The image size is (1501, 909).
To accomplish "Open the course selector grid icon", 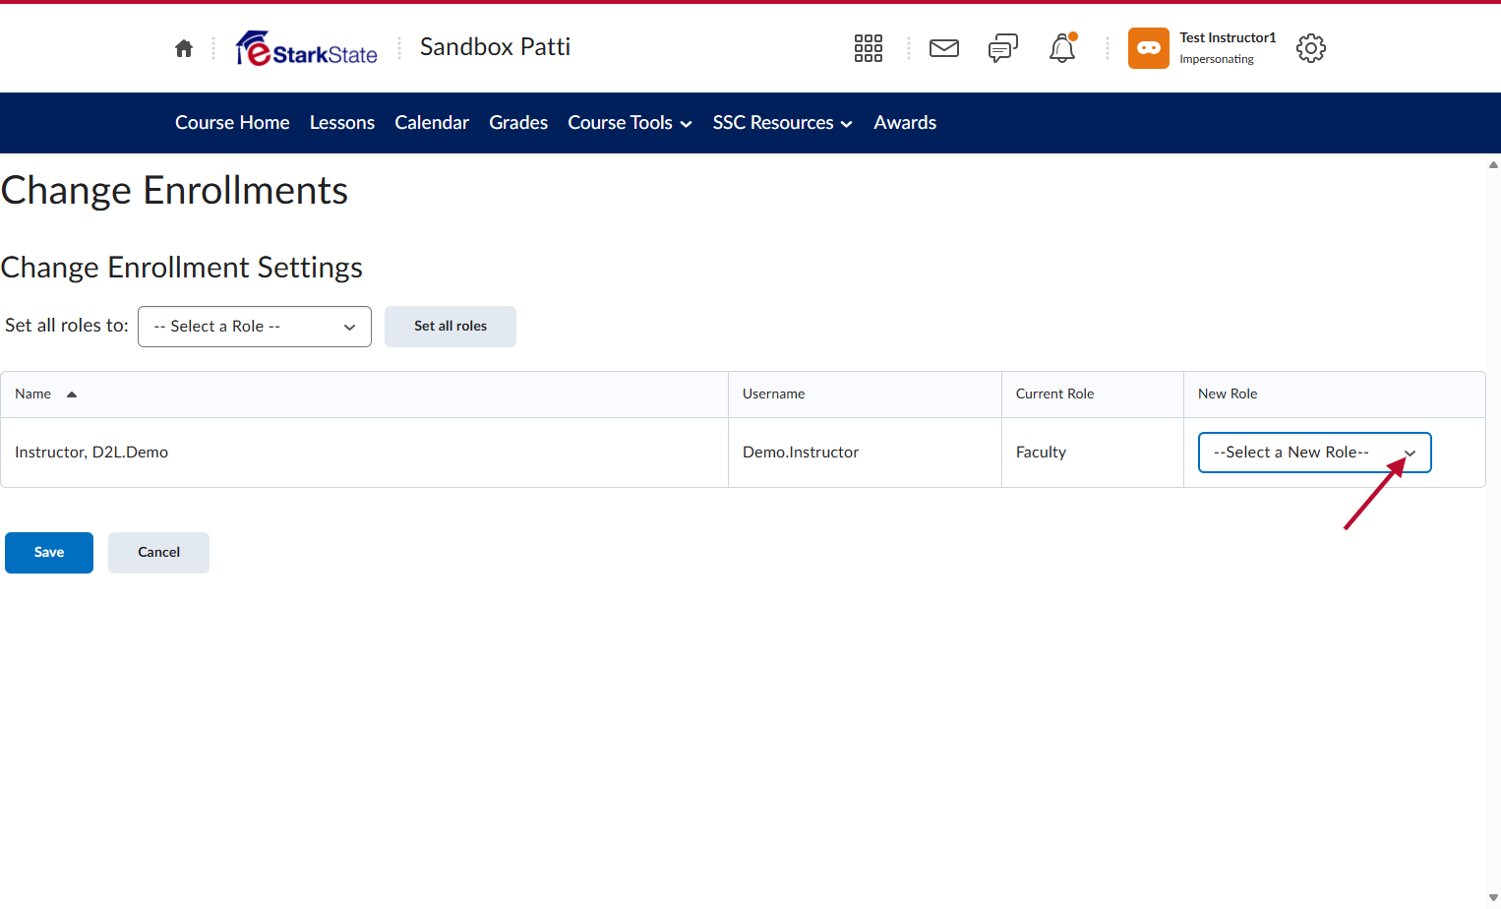I will click(869, 48).
